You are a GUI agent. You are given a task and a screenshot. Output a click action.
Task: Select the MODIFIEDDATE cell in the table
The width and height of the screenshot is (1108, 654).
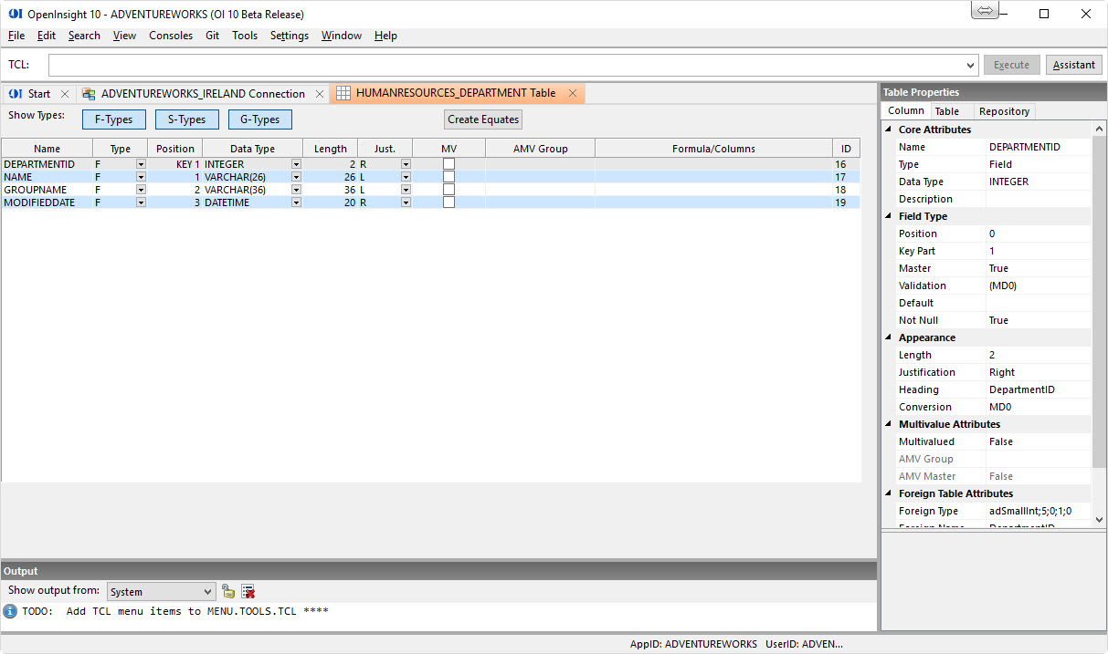click(x=47, y=202)
